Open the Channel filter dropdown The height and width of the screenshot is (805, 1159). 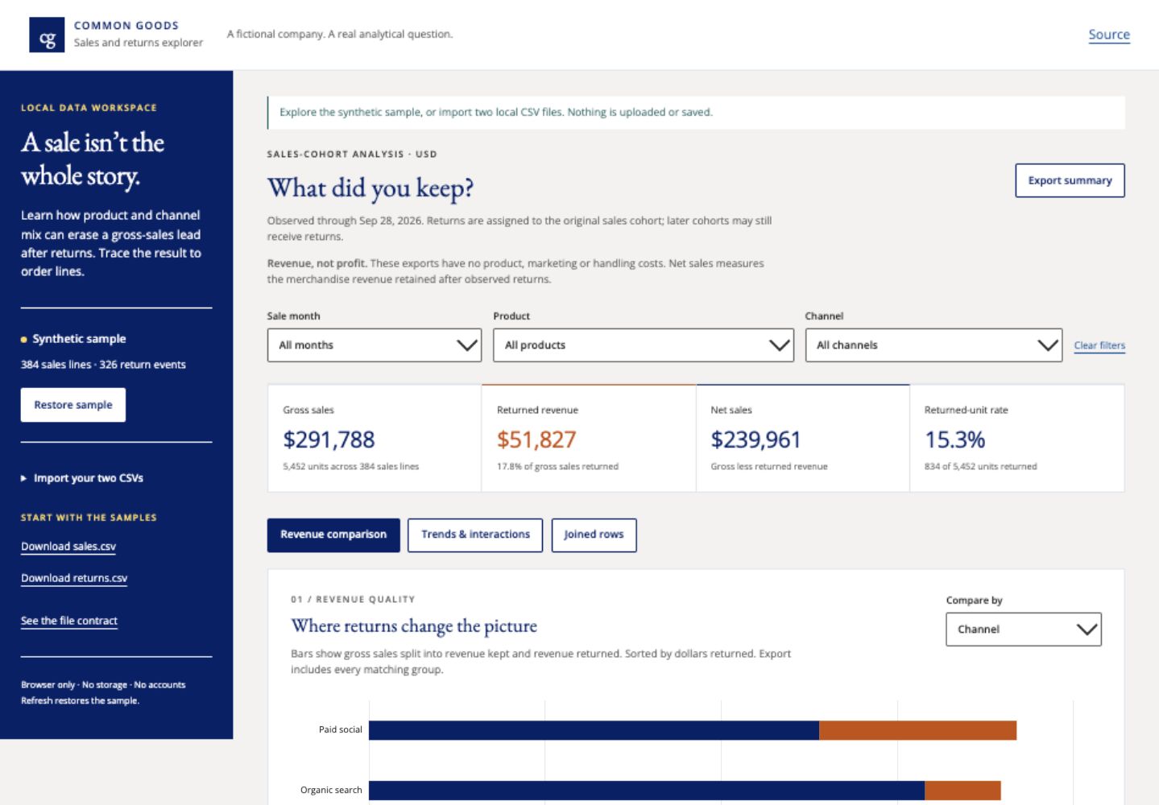click(x=933, y=345)
